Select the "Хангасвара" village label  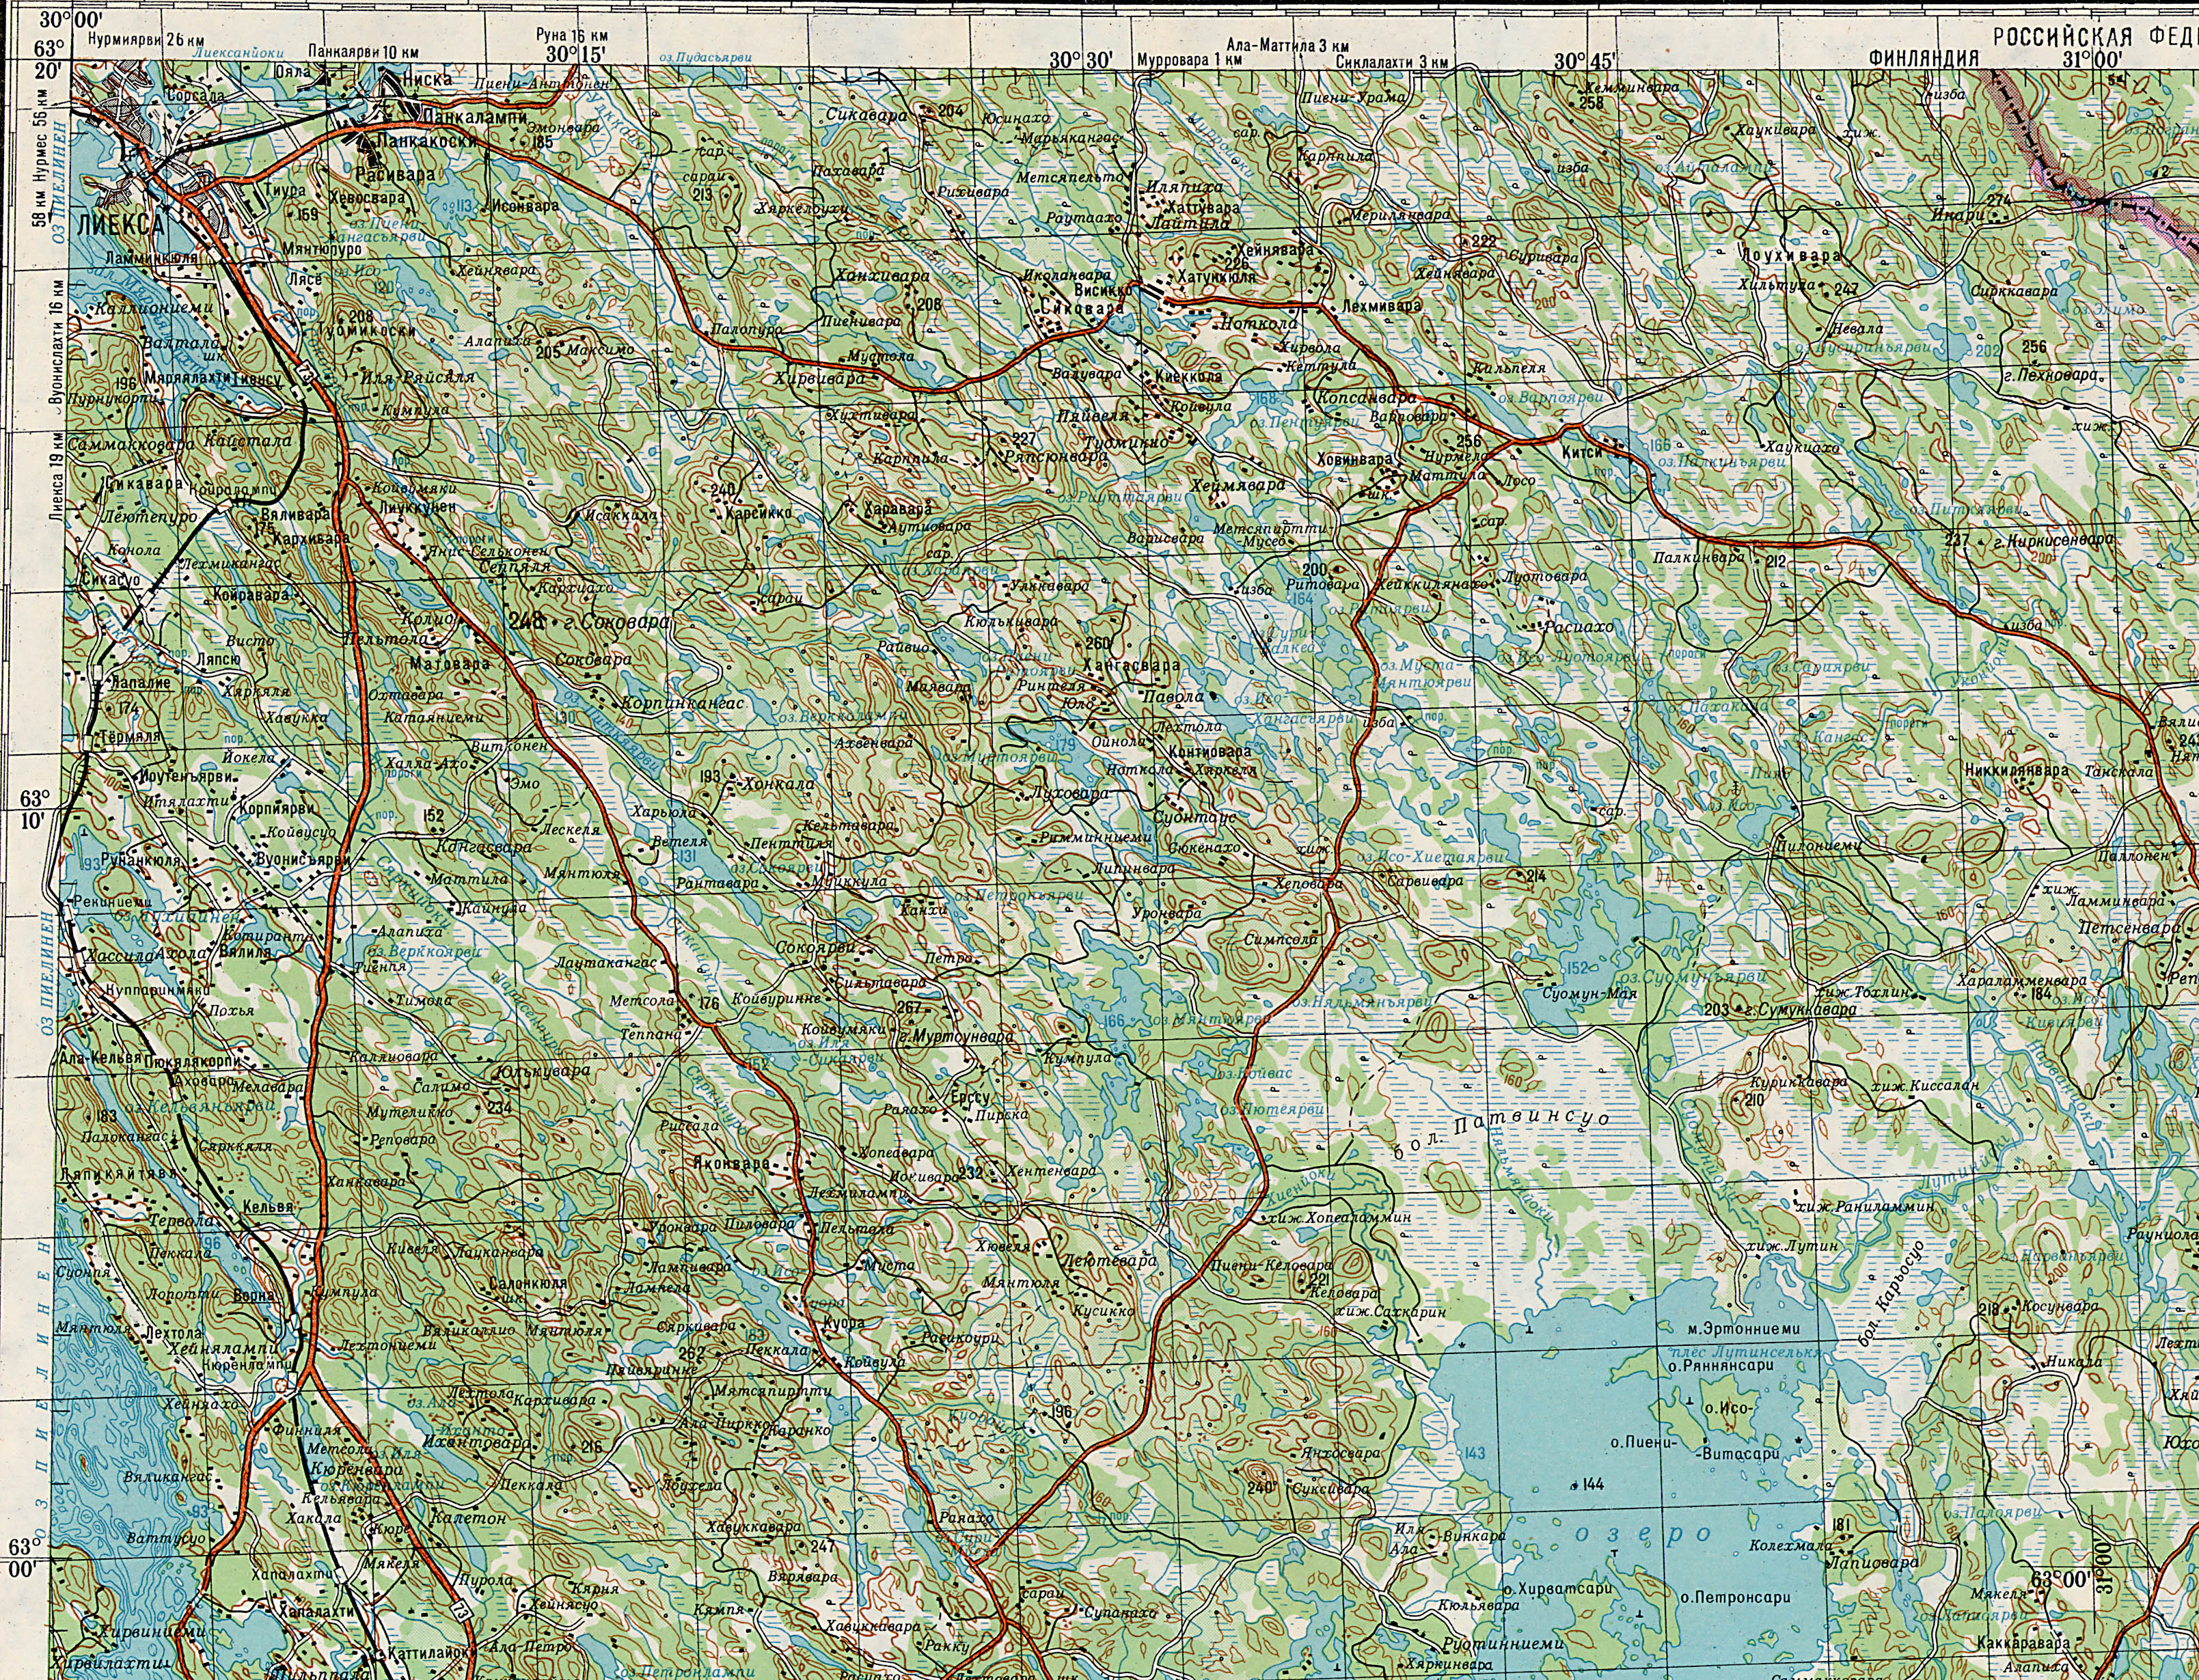1130,664
